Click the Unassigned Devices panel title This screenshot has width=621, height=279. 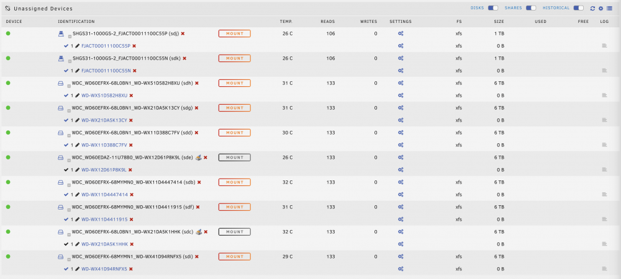[x=43, y=8]
